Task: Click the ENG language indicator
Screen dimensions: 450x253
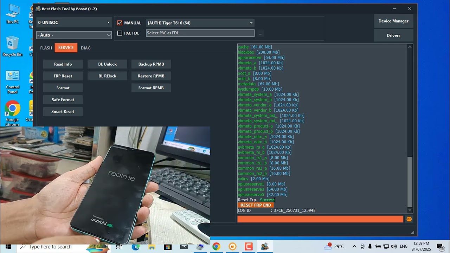Action: point(404,247)
